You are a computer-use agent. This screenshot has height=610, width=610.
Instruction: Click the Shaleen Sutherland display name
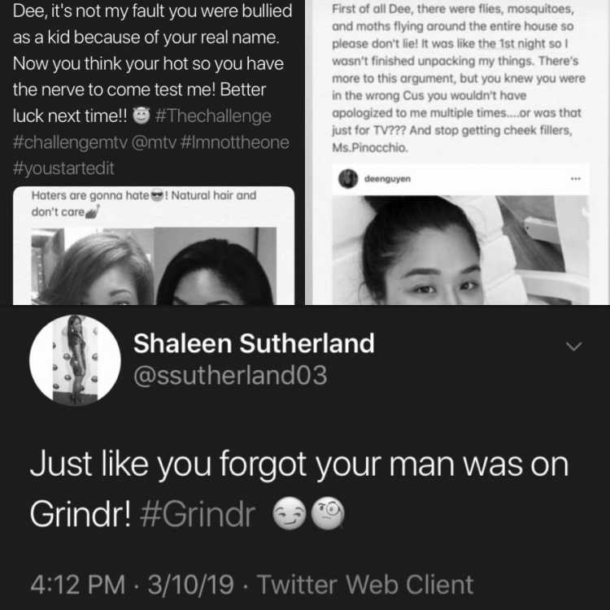(254, 343)
